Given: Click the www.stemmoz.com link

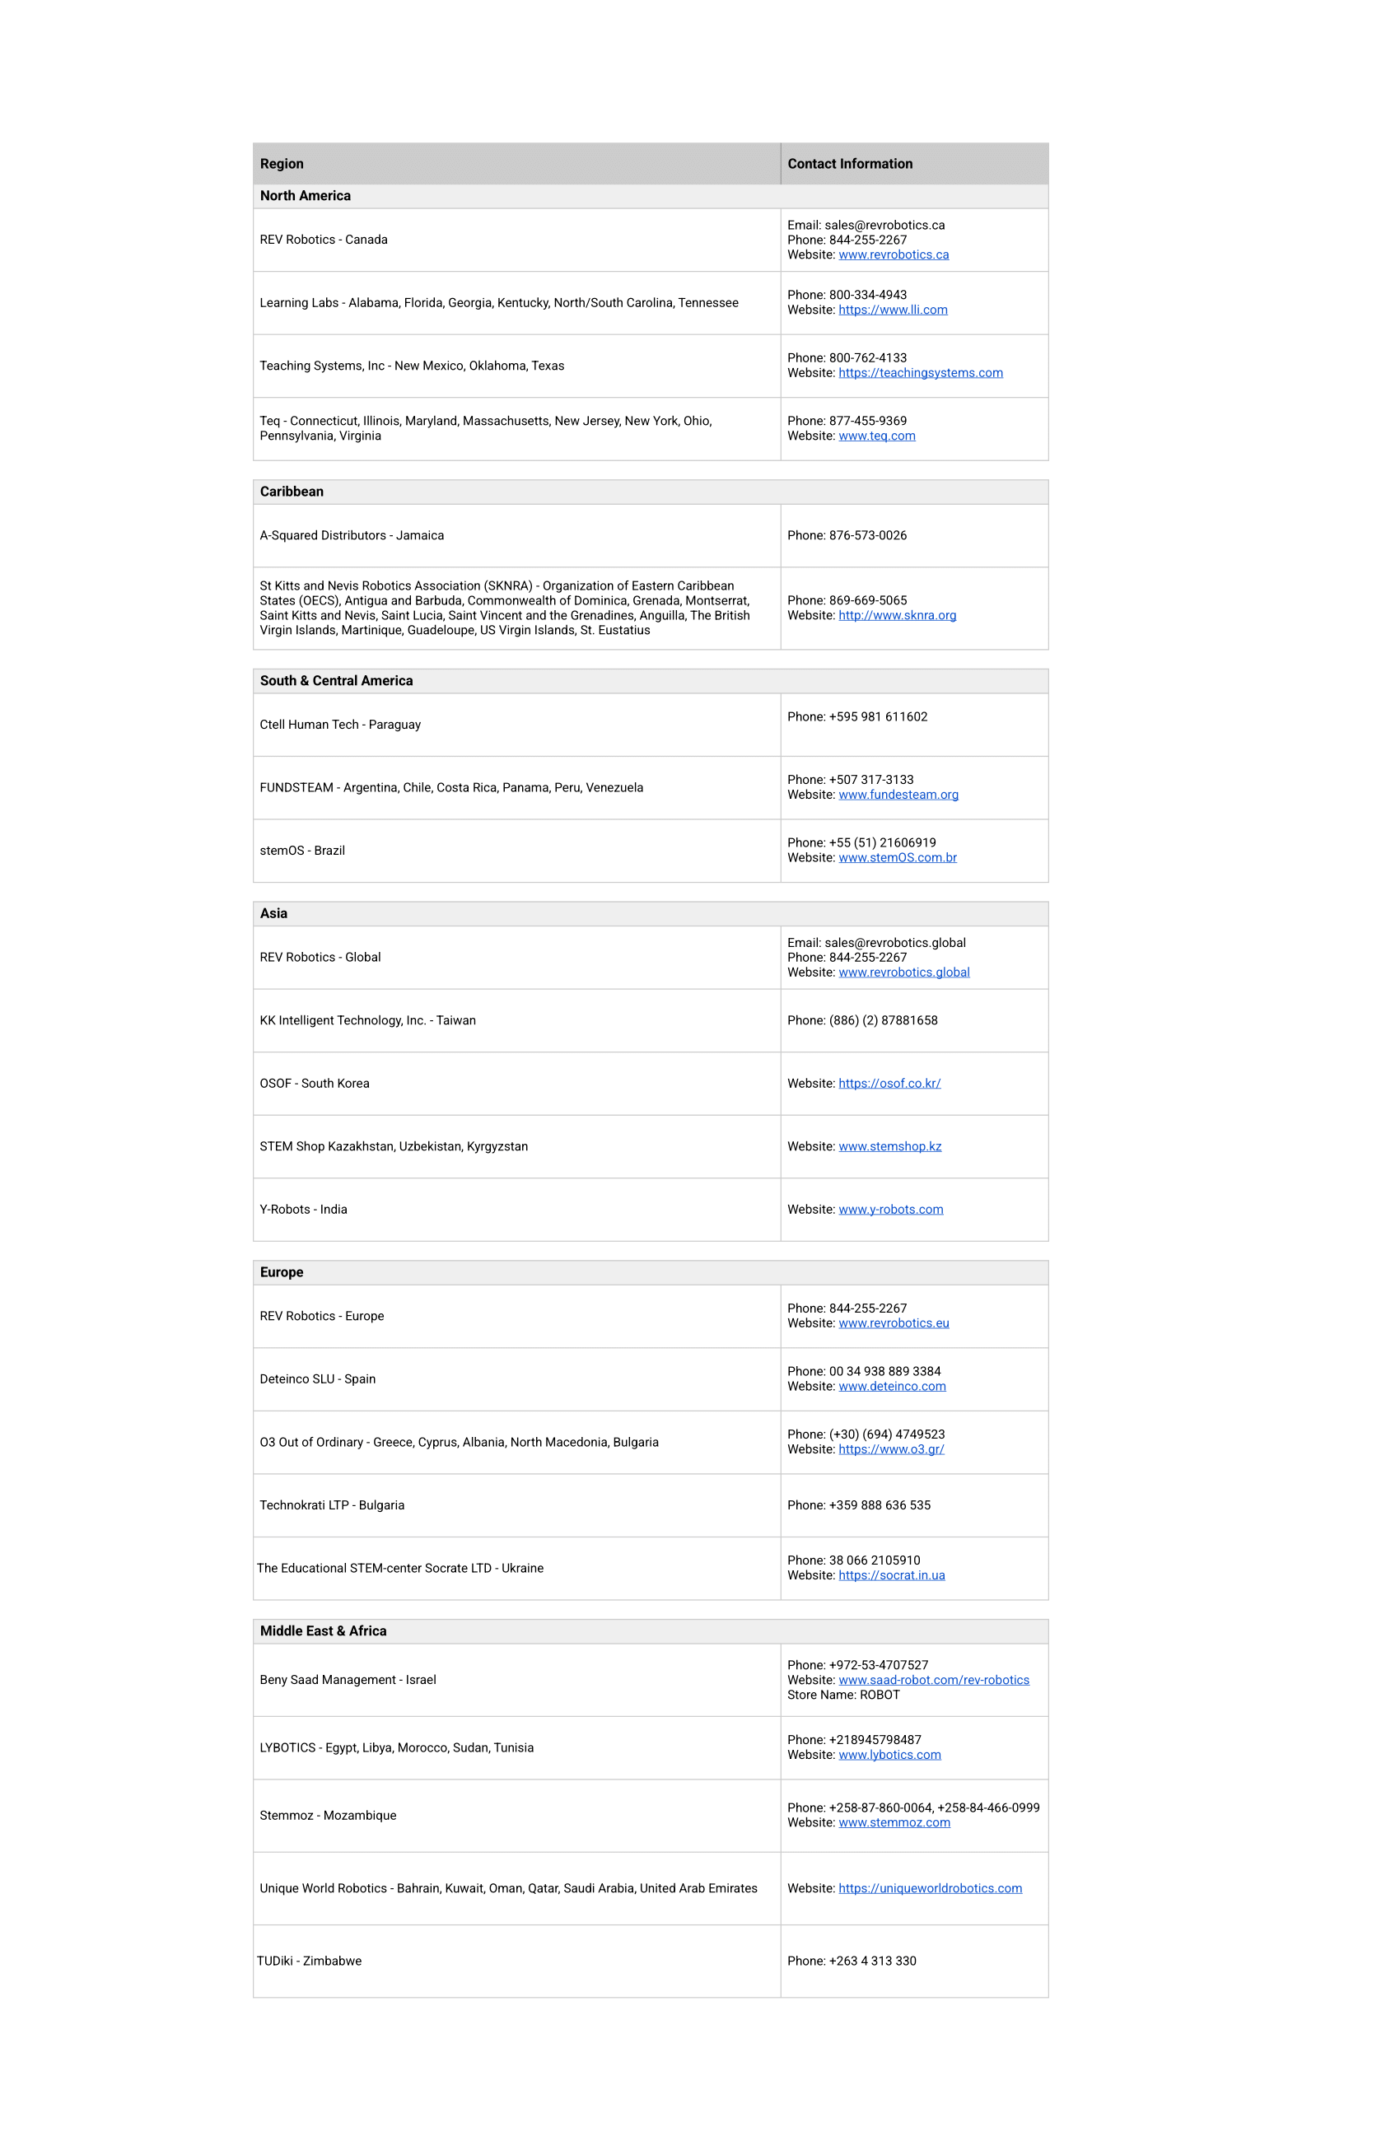Looking at the screenshot, I should point(894,1822).
